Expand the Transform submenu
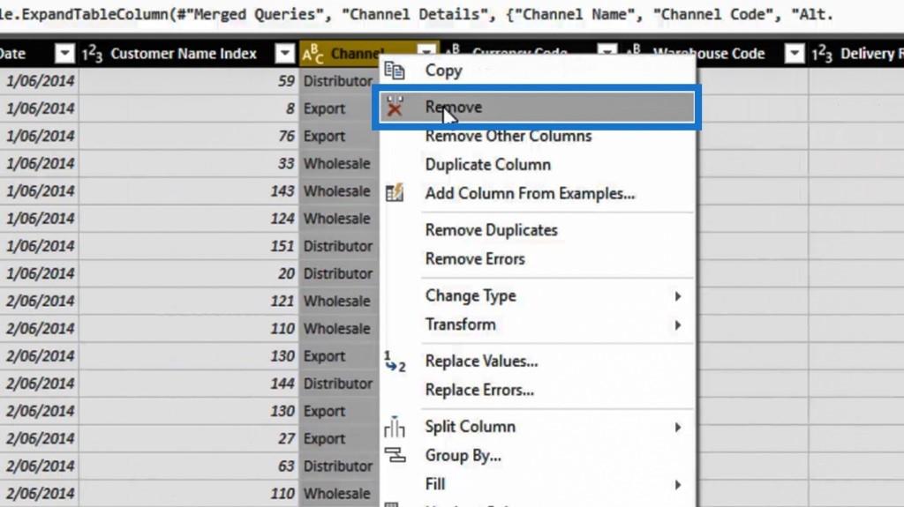904x507 pixels. (678, 324)
